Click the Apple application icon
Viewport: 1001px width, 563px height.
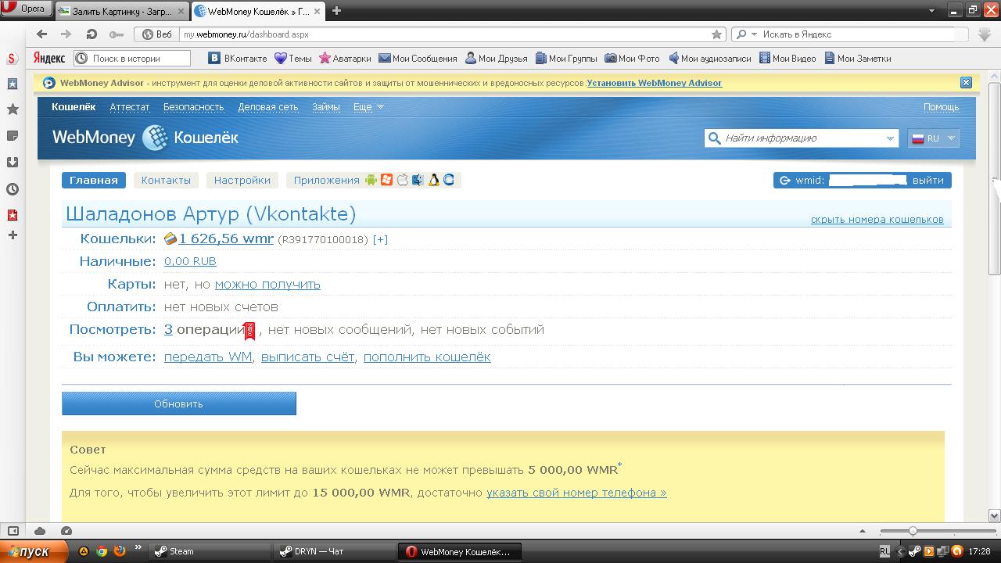402,180
